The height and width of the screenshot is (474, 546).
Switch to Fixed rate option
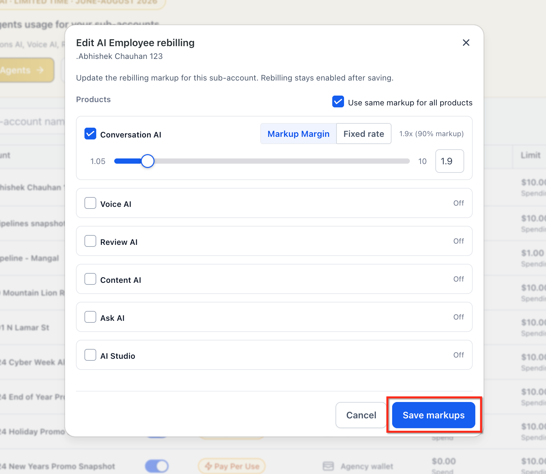tap(364, 134)
